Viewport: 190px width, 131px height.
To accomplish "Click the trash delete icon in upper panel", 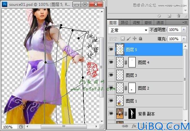I will tap(178, 16).
